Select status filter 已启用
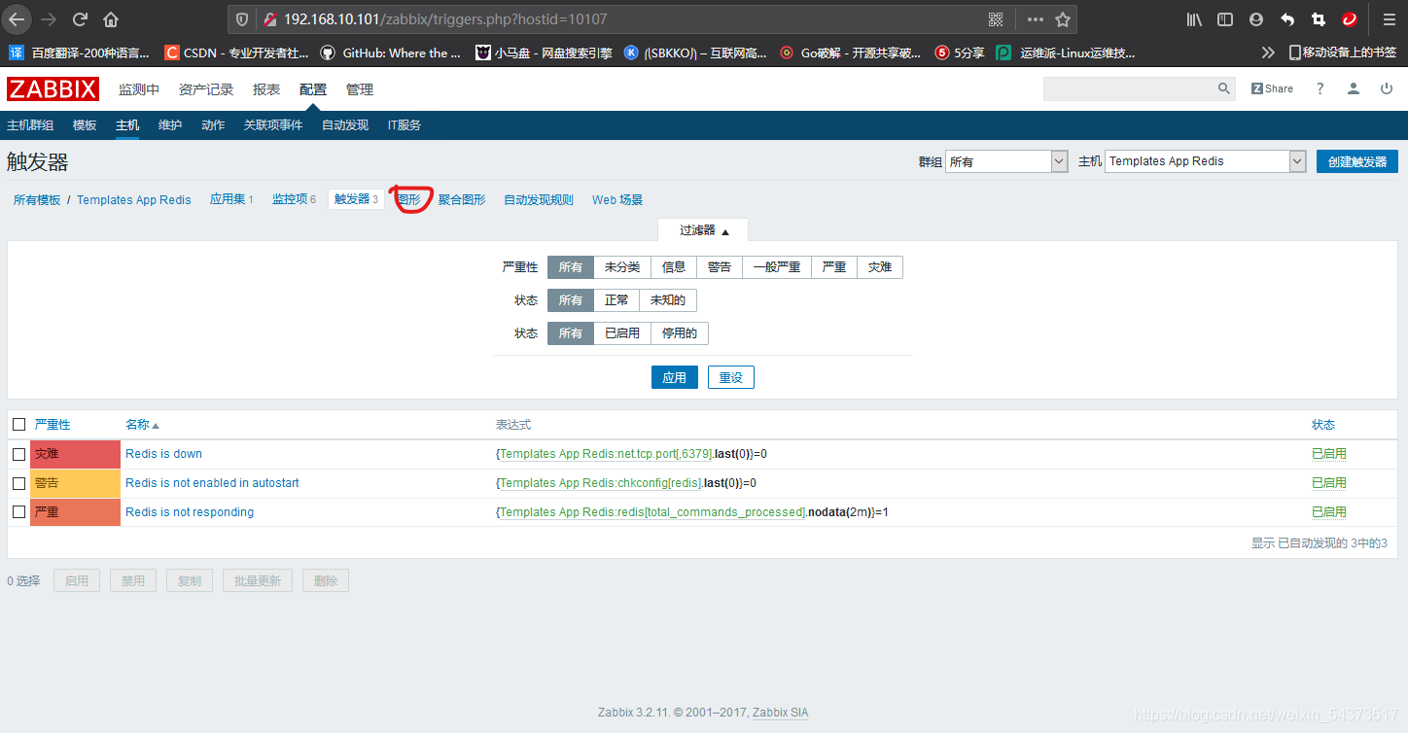The height and width of the screenshot is (733, 1408). click(622, 333)
